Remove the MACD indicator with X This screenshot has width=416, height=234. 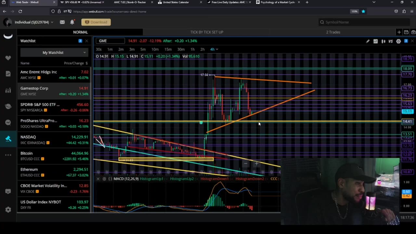click(98, 179)
